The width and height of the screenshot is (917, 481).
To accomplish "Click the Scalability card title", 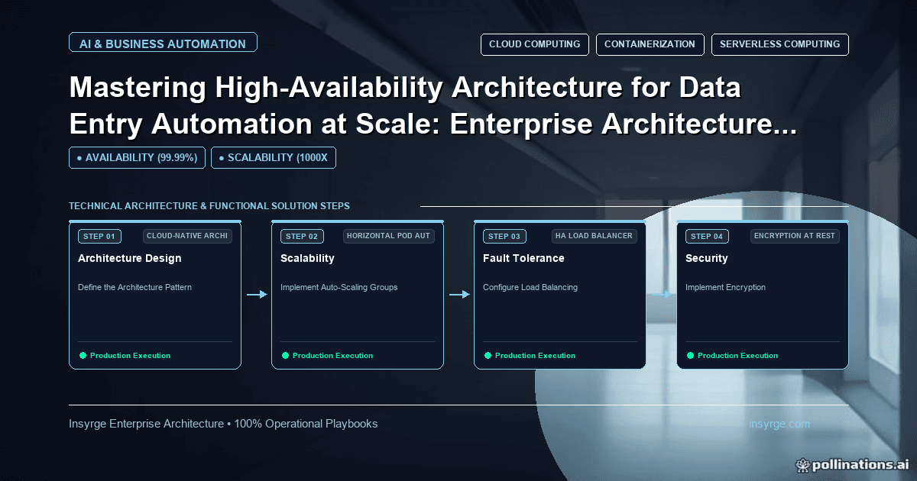I will coord(307,258).
